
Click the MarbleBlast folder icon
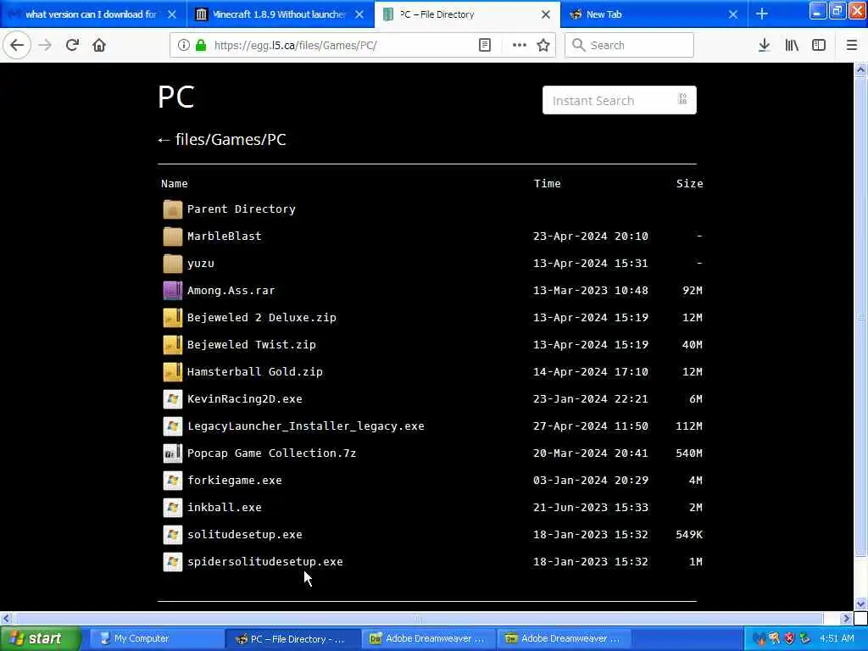(x=173, y=236)
